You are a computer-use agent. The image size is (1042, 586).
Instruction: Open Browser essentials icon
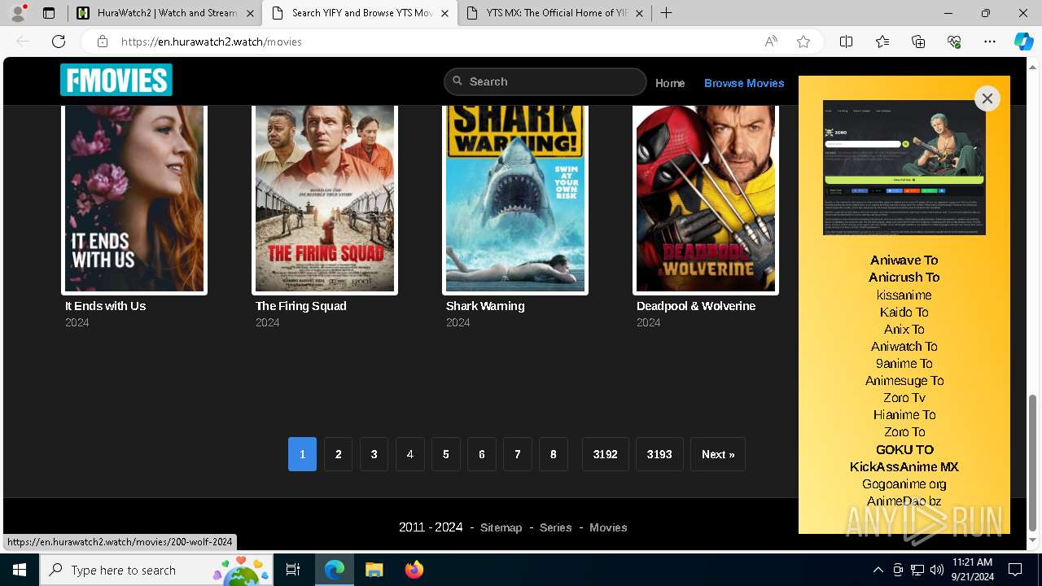954,42
